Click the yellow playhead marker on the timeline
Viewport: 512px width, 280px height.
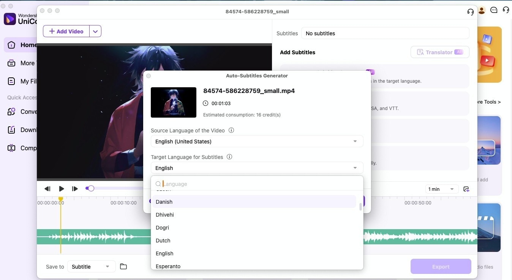[61, 199]
